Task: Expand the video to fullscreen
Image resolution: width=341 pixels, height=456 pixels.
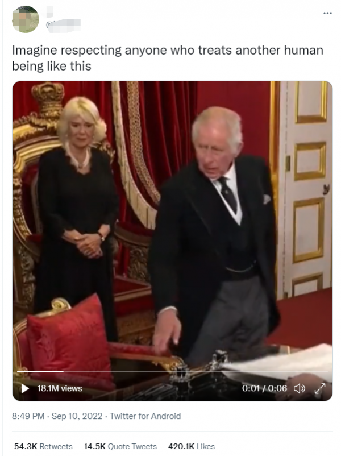Action: (320, 388)
